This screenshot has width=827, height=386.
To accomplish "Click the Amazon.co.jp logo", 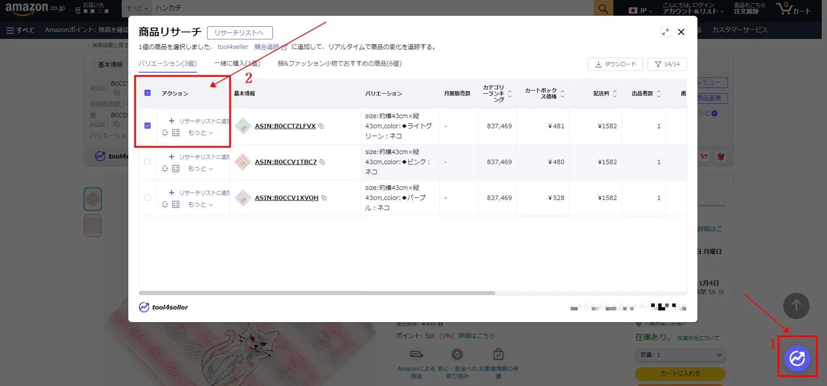I will coord(35,8).
